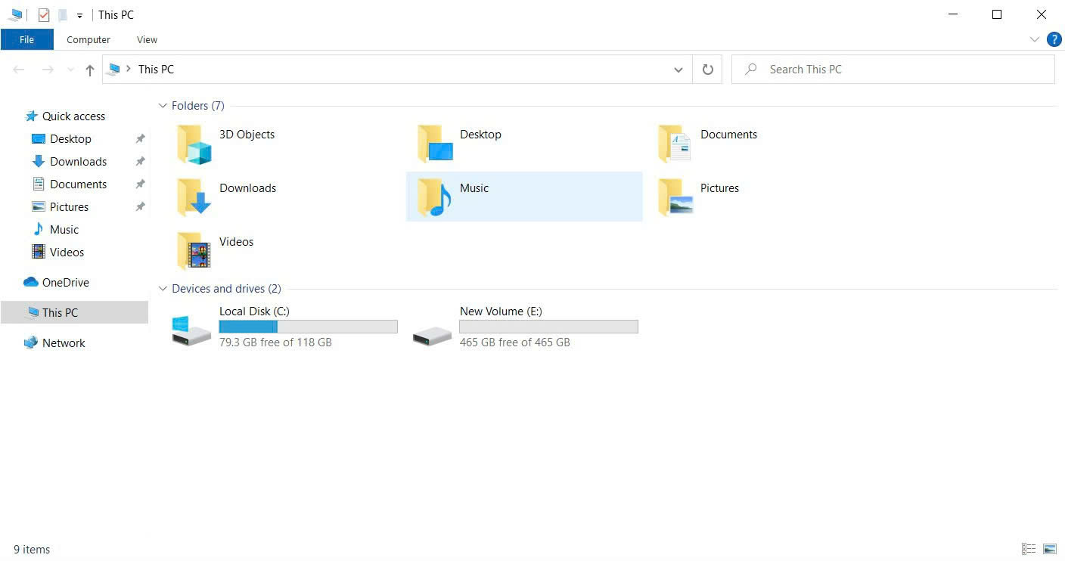The width and height of the screenshot is (1065, 561).
Task: Open Customize Quick Access Toolbar dropdown
Action: (79, 16)
